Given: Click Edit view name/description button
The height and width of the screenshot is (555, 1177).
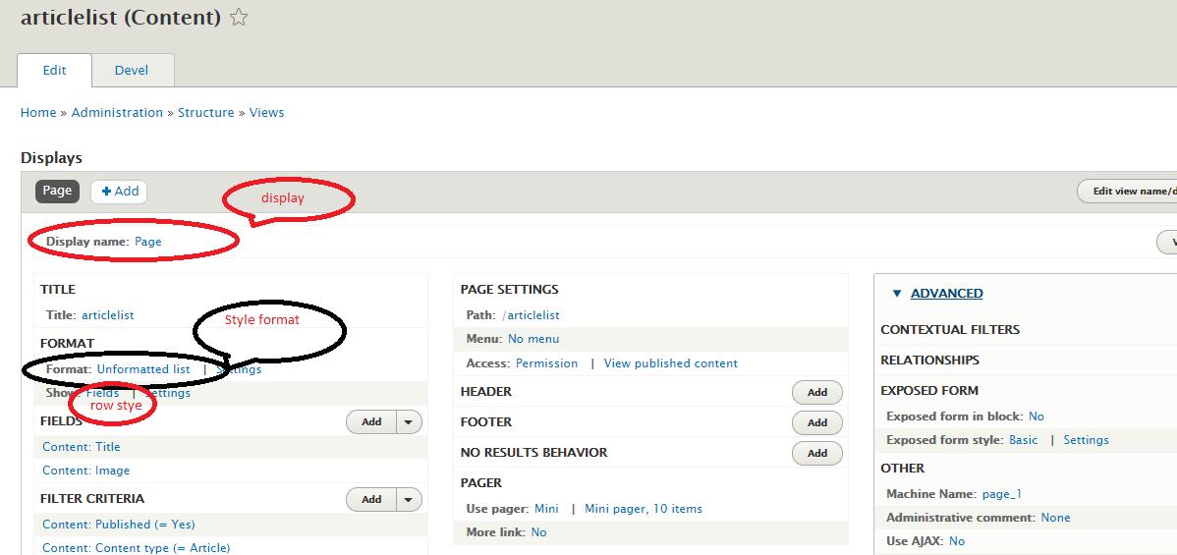Looking at the screenshot, I should 1130,192.
